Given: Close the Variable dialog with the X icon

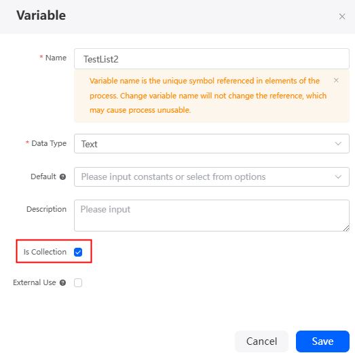Looking at the screenshot, I should click(x=342, y=16).
